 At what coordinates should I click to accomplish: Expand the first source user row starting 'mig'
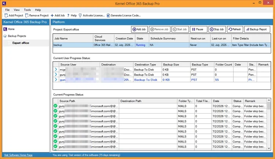56,69
